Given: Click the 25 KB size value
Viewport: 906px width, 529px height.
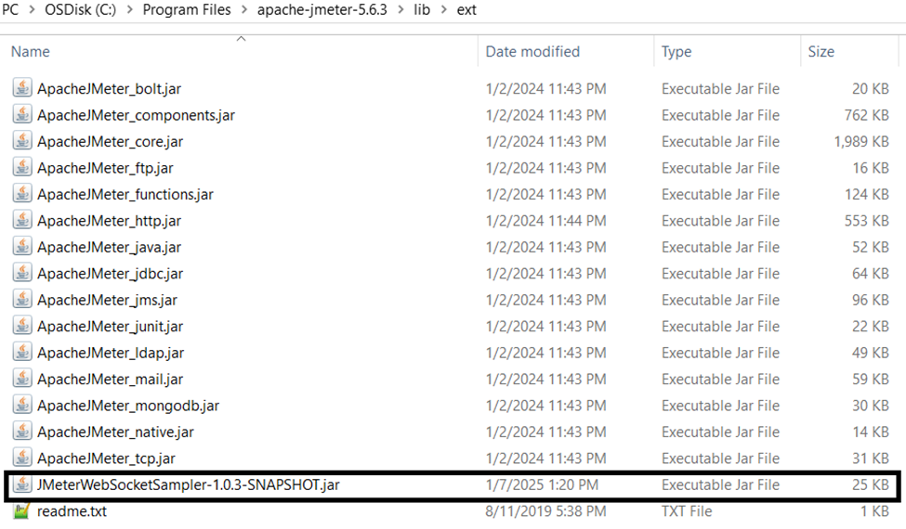Looking at the screenshot, I should point(870,485).
